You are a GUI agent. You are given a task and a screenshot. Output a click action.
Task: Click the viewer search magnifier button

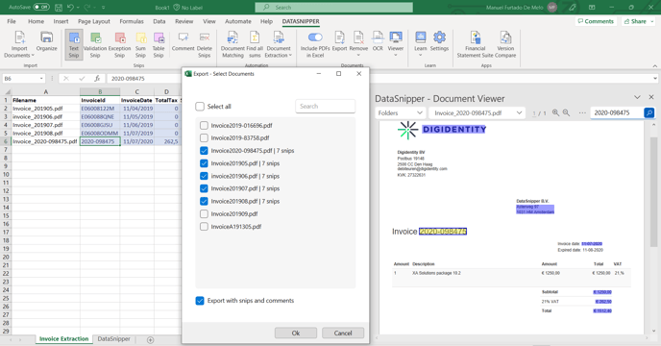649,112
